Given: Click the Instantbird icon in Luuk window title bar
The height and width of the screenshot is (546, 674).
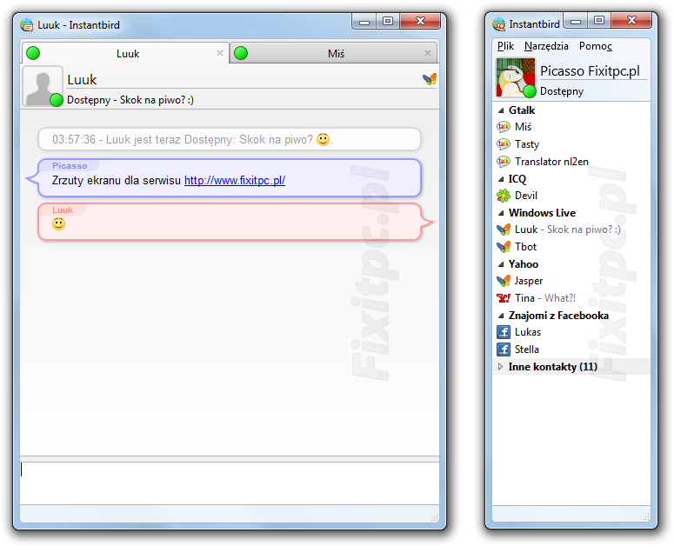Looking at the screenshot, I should point(27,25).
